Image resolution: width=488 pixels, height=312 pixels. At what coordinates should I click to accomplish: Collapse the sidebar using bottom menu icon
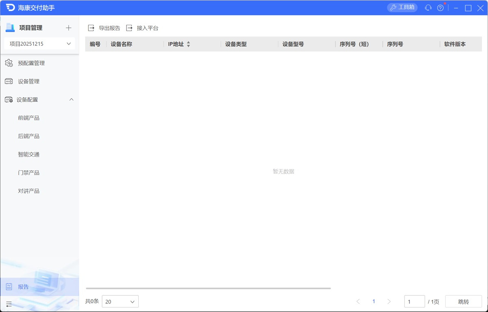[9, 304]
